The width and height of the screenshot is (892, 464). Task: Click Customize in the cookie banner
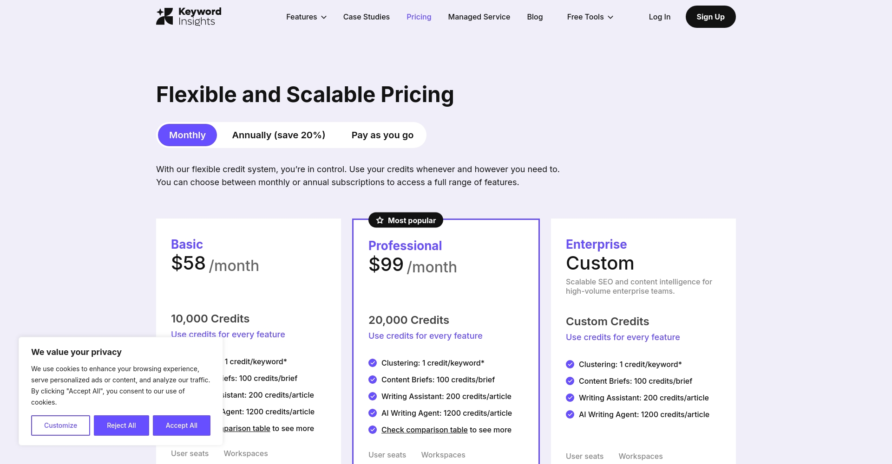pos(60,425)
